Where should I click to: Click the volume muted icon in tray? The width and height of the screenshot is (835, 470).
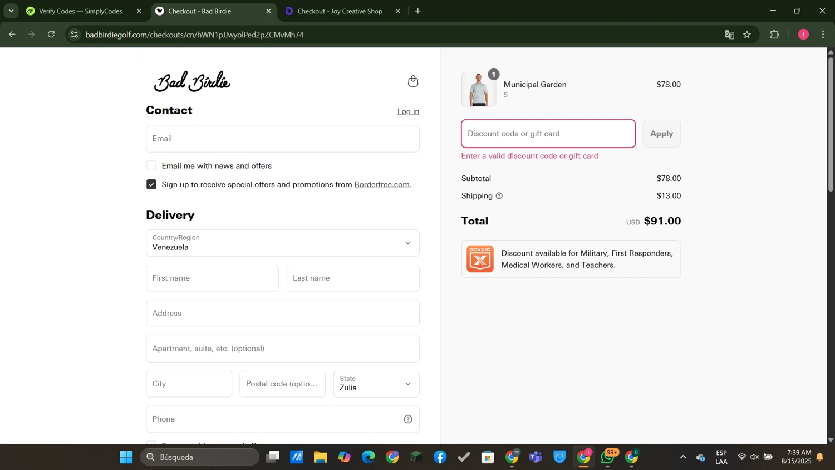tap(755, 457)
